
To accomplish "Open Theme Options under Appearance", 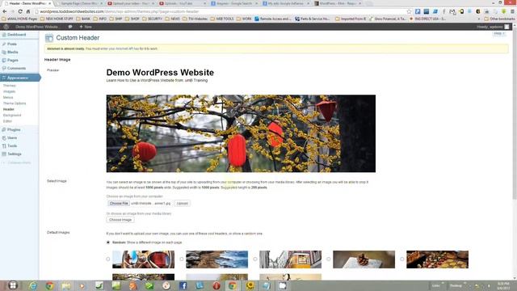I will click(15, 103).
